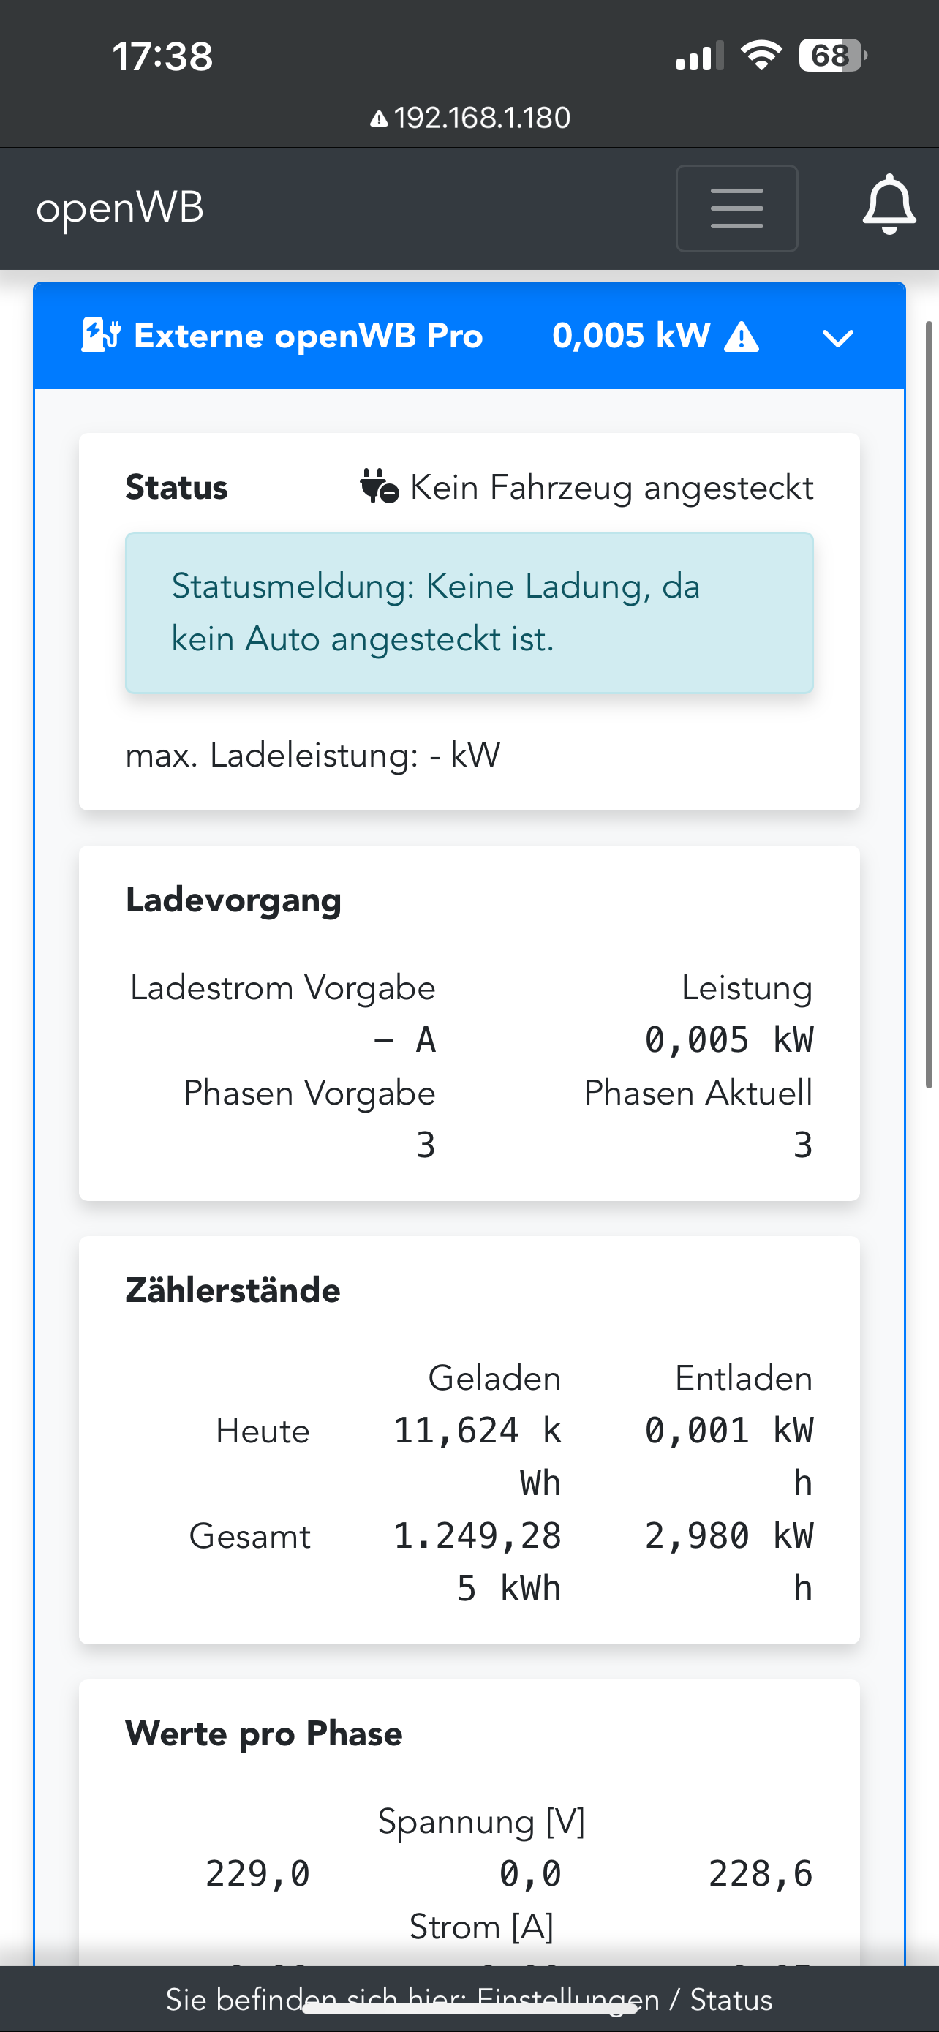Click the charging station icon in header
Screen dimensions: 939x2032
click(x=100, y=335)
